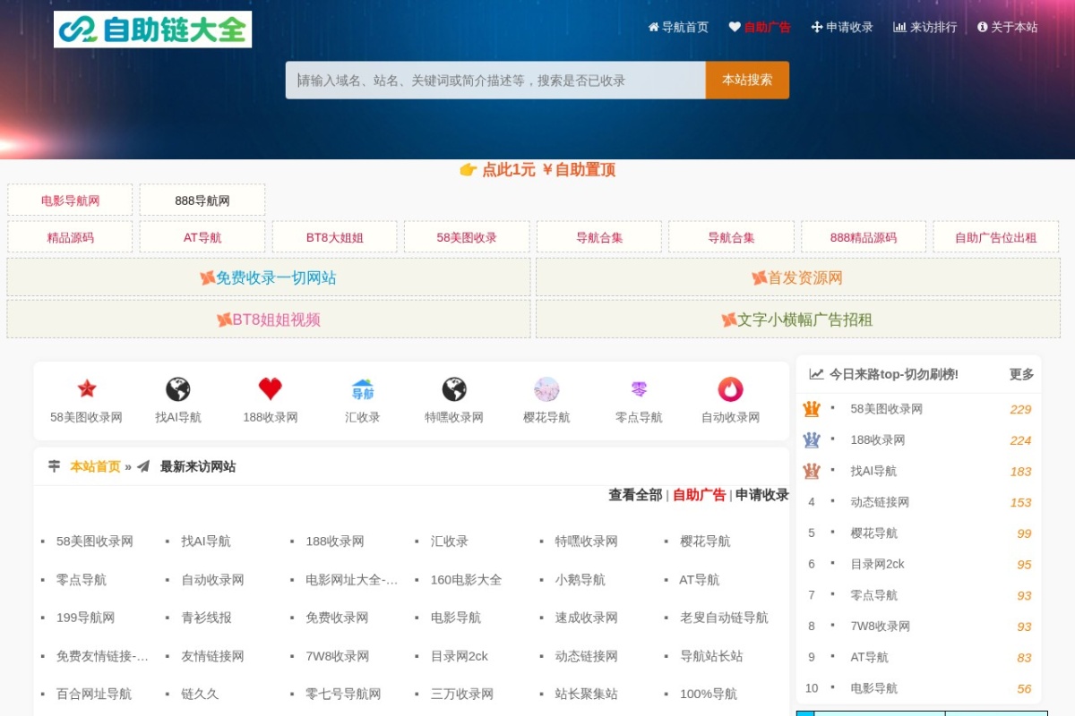Image resolution: width=1075 pixels, height=716 pixels.
Task: Open 小鹅导航 in latest visitors list
Action: [580, 580]
